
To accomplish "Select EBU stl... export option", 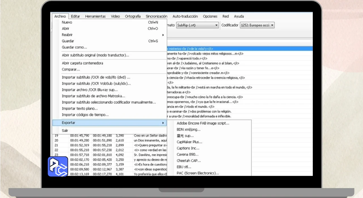I will pos(184,167).
